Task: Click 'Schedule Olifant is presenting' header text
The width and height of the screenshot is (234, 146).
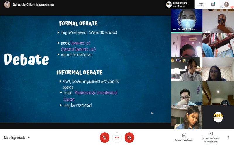Action: pyautogui.click(x=33, y=5)
